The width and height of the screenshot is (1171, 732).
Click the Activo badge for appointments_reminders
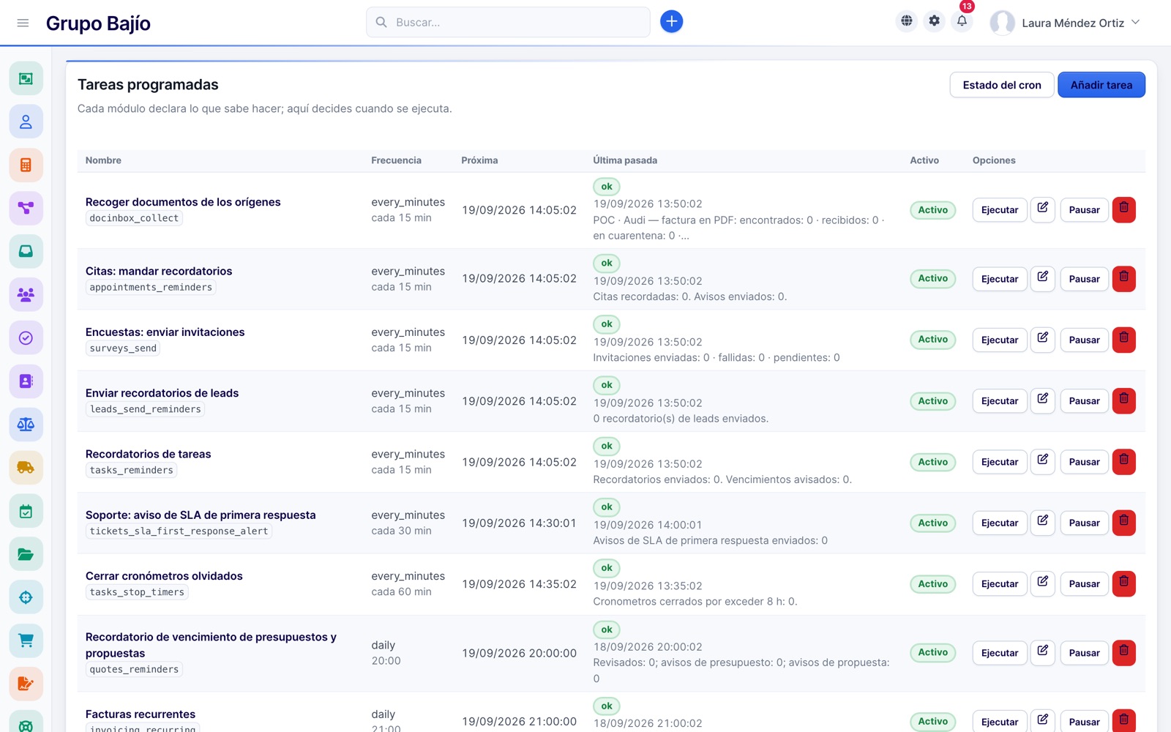point(932,278)
